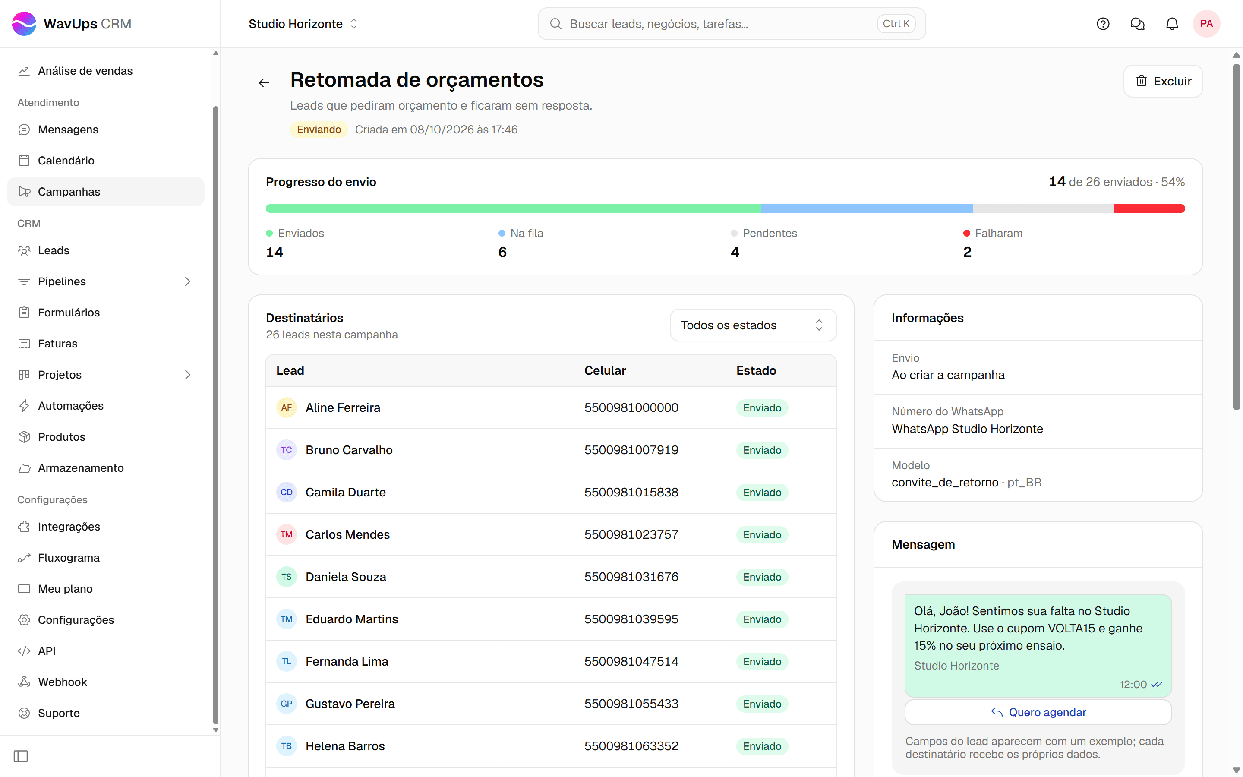The height and width of the screenshot is (777, 1243).
Task: Open Formulários in the sidebar
Action: tap(106, 313)
